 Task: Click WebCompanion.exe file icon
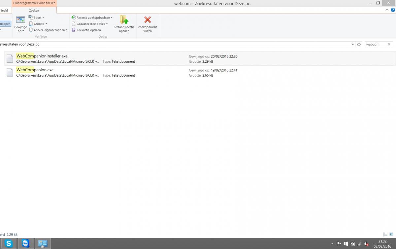point(10,72)
